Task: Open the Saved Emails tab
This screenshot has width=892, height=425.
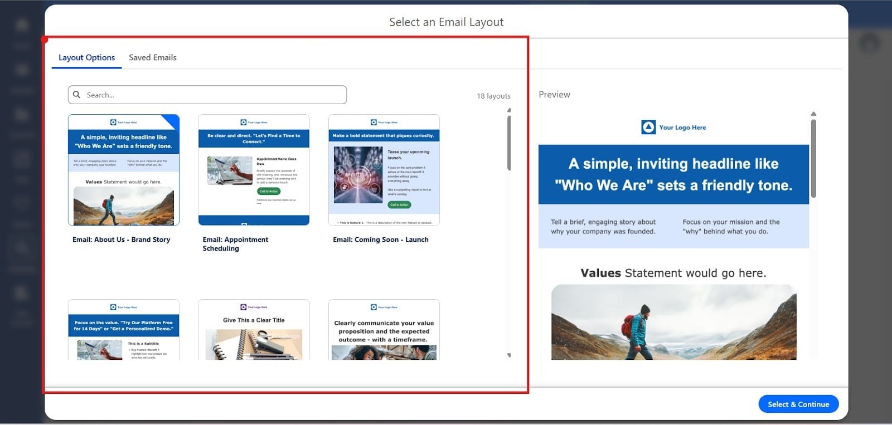Action: click(152, 57)
